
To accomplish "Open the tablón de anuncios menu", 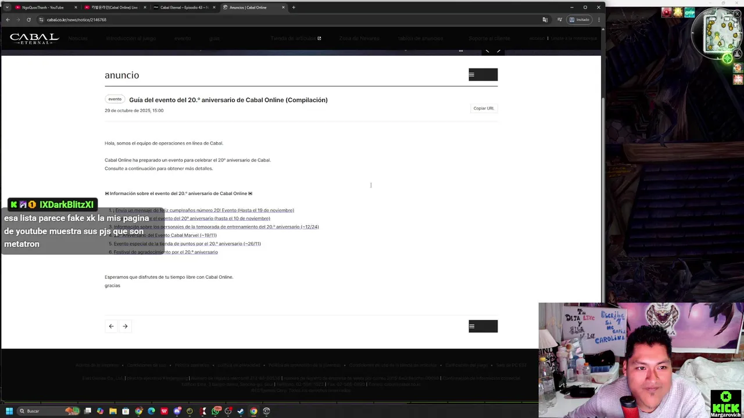I will 420,38.
